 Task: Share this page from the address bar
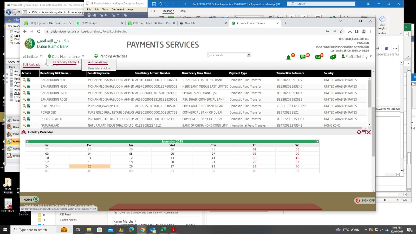tap(334, 31)
